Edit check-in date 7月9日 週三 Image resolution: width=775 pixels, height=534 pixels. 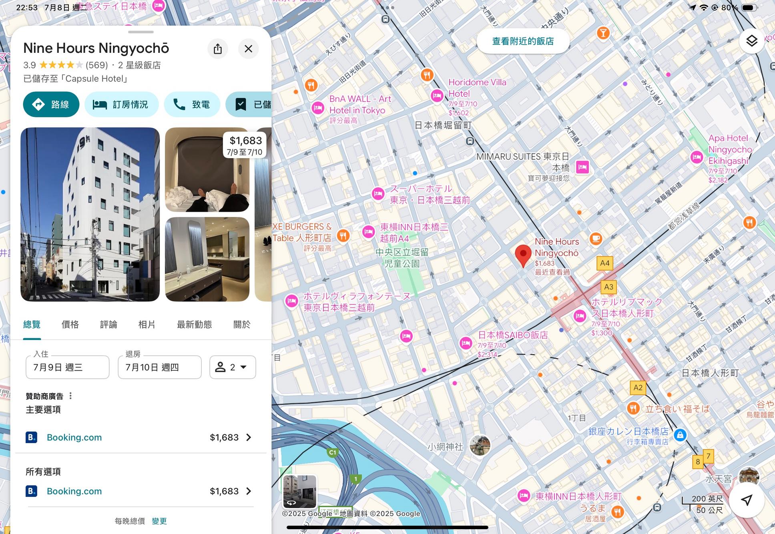point(67,367)
